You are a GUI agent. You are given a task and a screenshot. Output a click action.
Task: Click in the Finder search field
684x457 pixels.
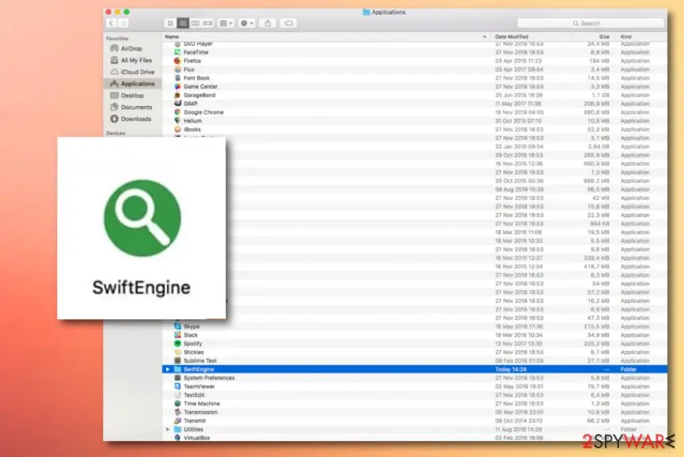[x=591, y=23]
